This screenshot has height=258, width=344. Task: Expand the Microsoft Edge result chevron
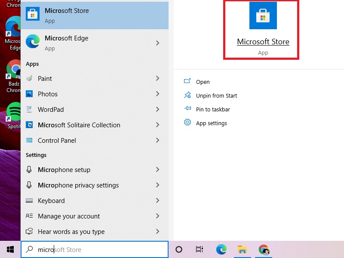157,43
